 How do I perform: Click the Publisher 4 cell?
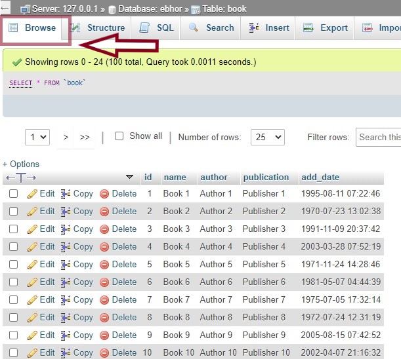coord(264,247)
